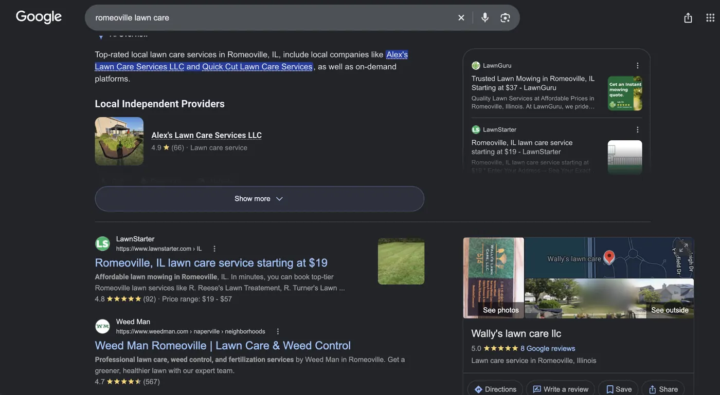The height and width of the screenshot is (395, 720).
Task: Click the share icon in header
Action: (688, 17)
